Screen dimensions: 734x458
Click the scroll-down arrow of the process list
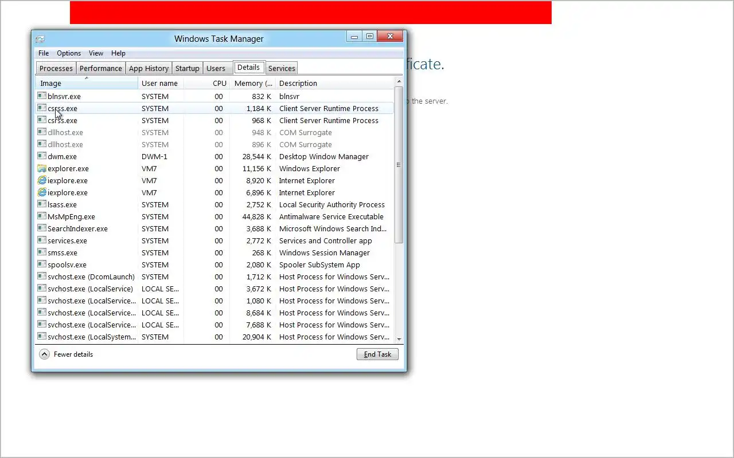tap(399, 338)
